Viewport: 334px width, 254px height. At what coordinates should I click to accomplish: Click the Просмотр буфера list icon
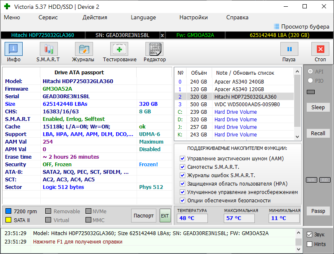[x=277, y=26]
